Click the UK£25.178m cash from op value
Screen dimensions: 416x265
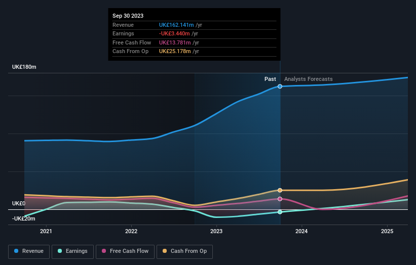tap(175, 52)
